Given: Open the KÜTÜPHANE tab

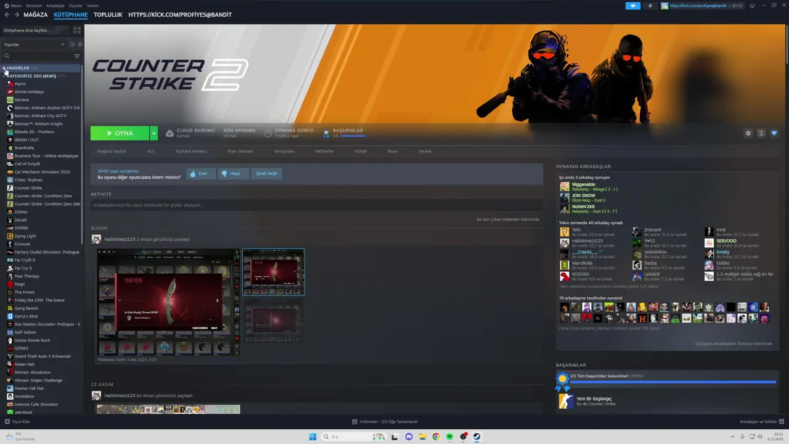Looking at the screenshot, I should tap(71, 15).
